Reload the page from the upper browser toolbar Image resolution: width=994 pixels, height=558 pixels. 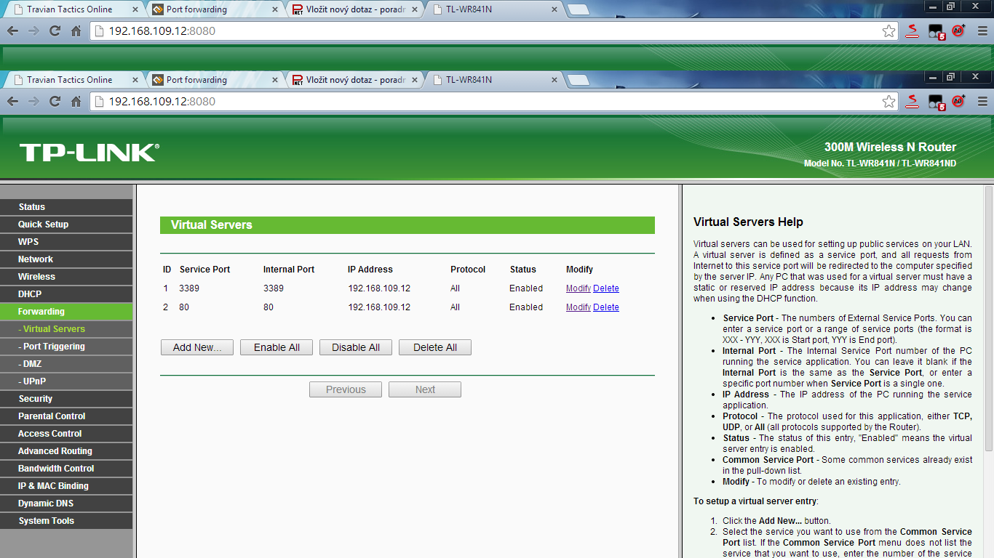[x=55, y=31]
